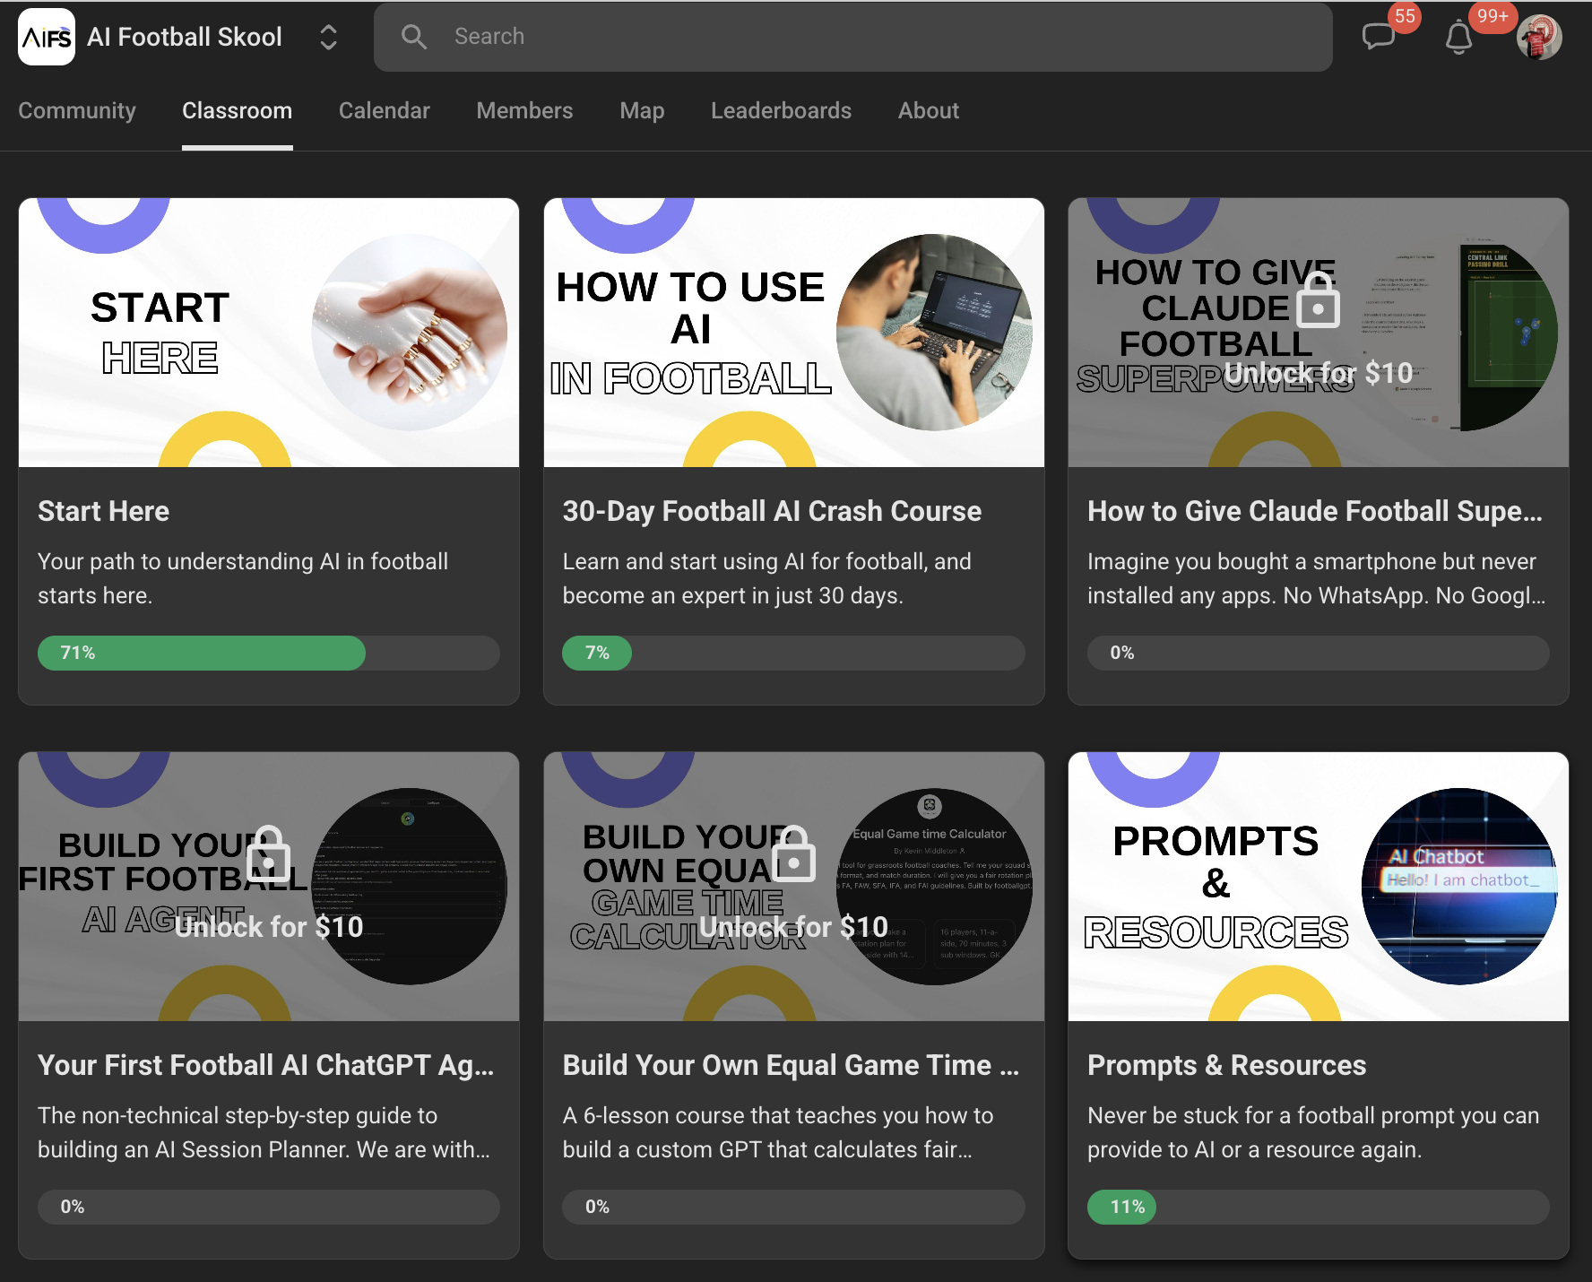Go to the Leaderboards tab
The width and height of the screenshot is (1592, 1282).
point(781,110)
